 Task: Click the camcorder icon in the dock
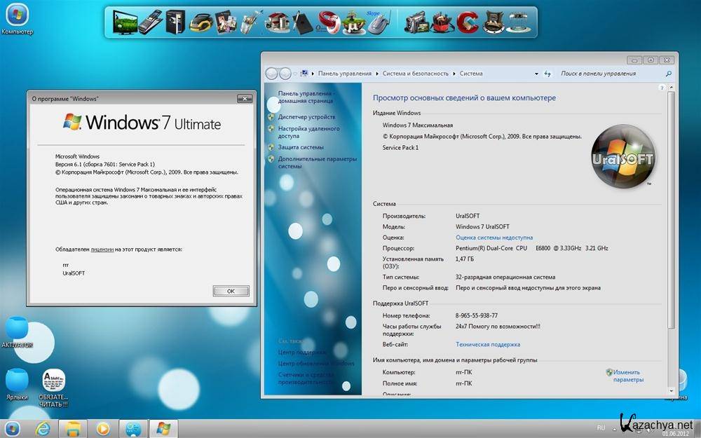pyautogui.click(x=414, y=22)
